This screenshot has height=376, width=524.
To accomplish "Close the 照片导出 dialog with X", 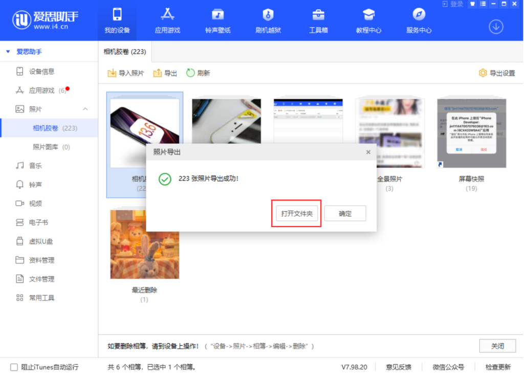I will click(x=368, y=152).
